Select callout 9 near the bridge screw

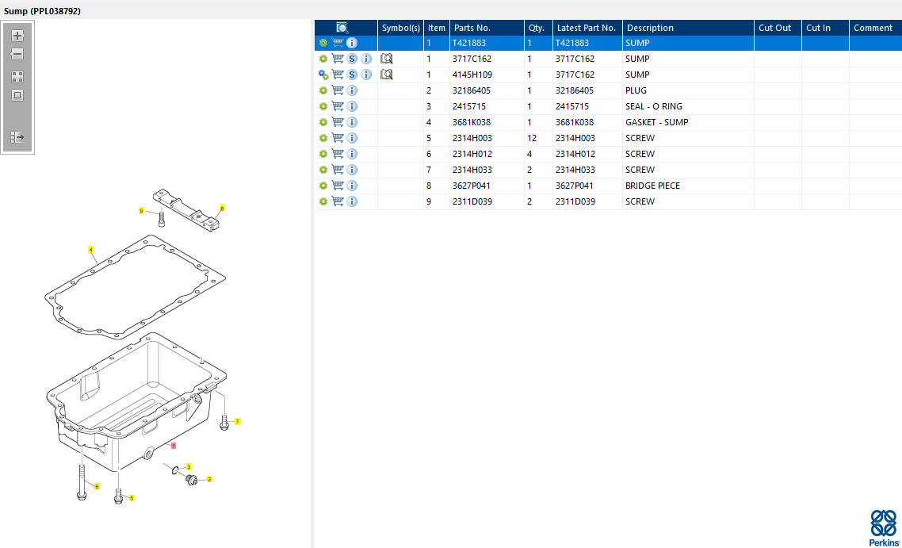[141, 211]
